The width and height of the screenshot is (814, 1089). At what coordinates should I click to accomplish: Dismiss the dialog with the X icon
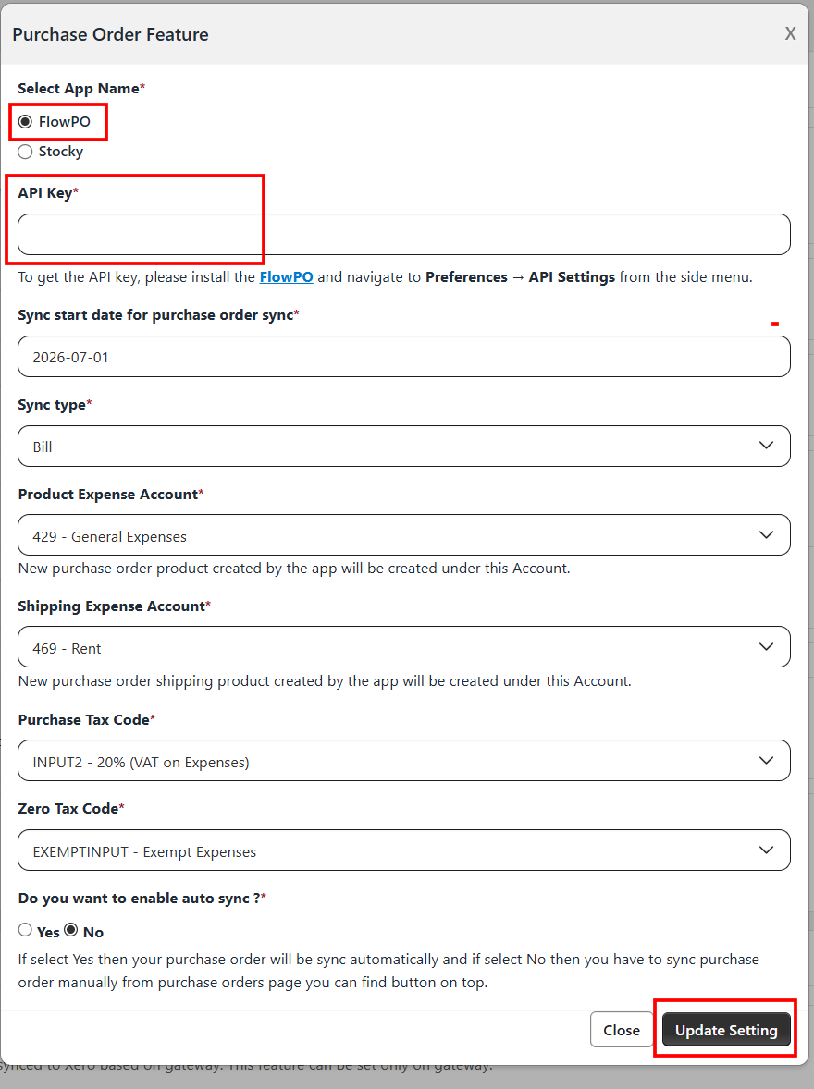coord(790,33)
